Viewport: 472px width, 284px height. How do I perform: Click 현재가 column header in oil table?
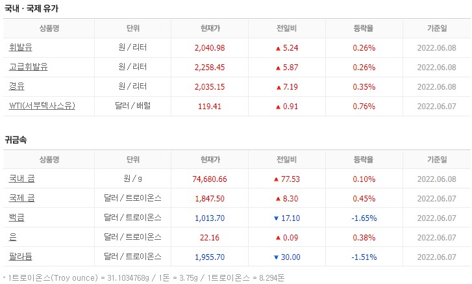coord(210,29)
